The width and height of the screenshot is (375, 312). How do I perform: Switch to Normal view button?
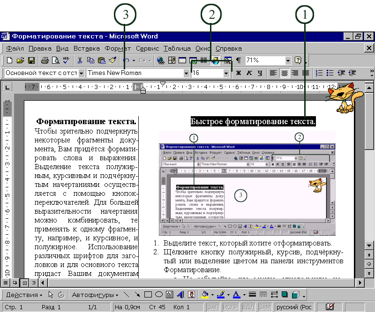click(x=5, y=283)
